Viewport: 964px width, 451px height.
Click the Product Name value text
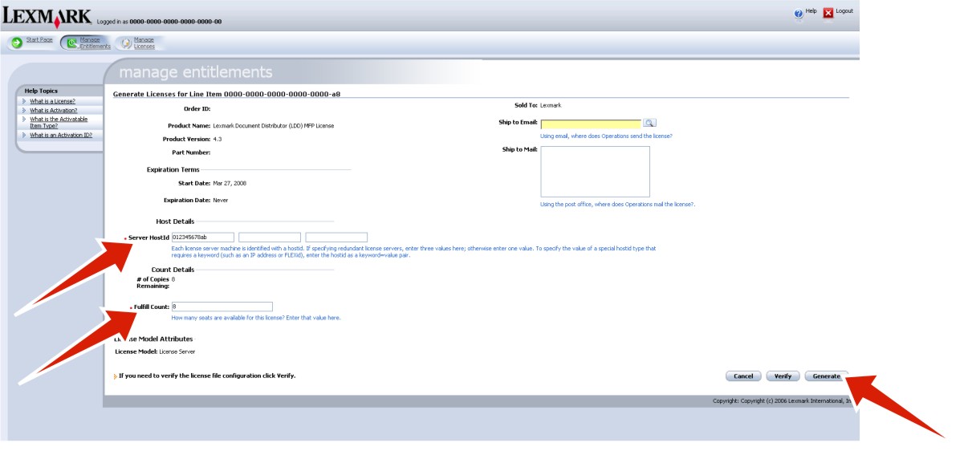click(274, 126)
